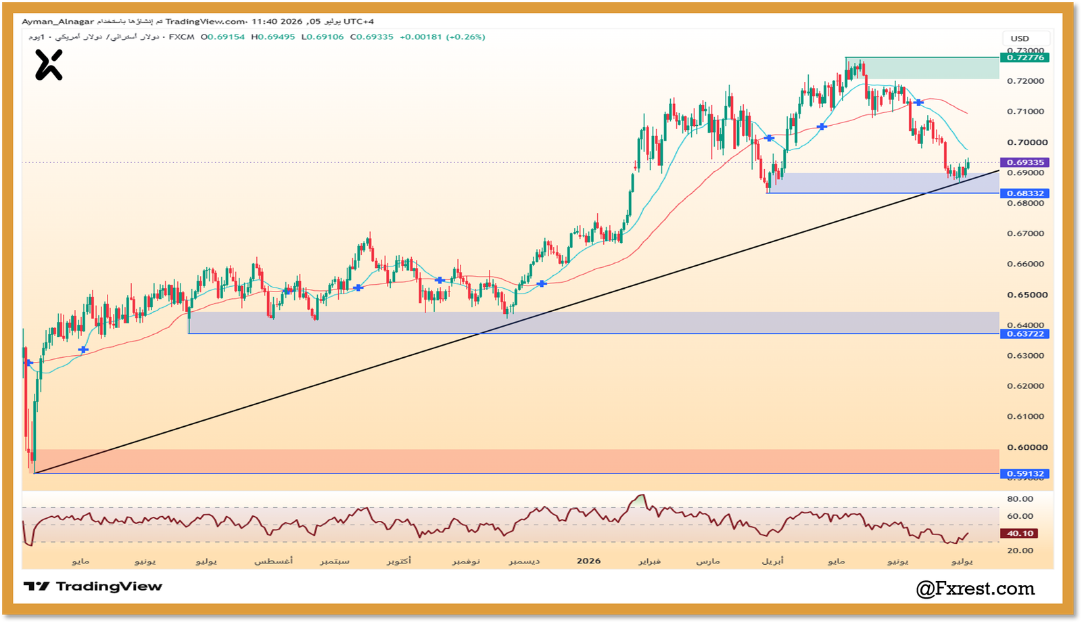Click the RSI 60.00 axis label
Image resolution: width=1082 pixels, height=623 pixels.
point(1020,516)
